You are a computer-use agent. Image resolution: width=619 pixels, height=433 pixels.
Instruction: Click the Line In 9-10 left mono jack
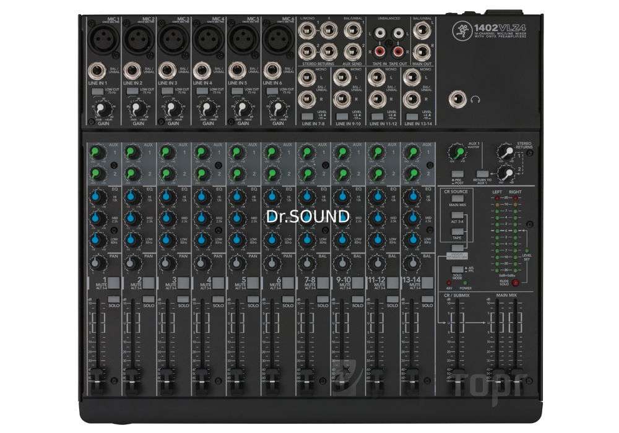pyautogui.click(x=342, y=78)
